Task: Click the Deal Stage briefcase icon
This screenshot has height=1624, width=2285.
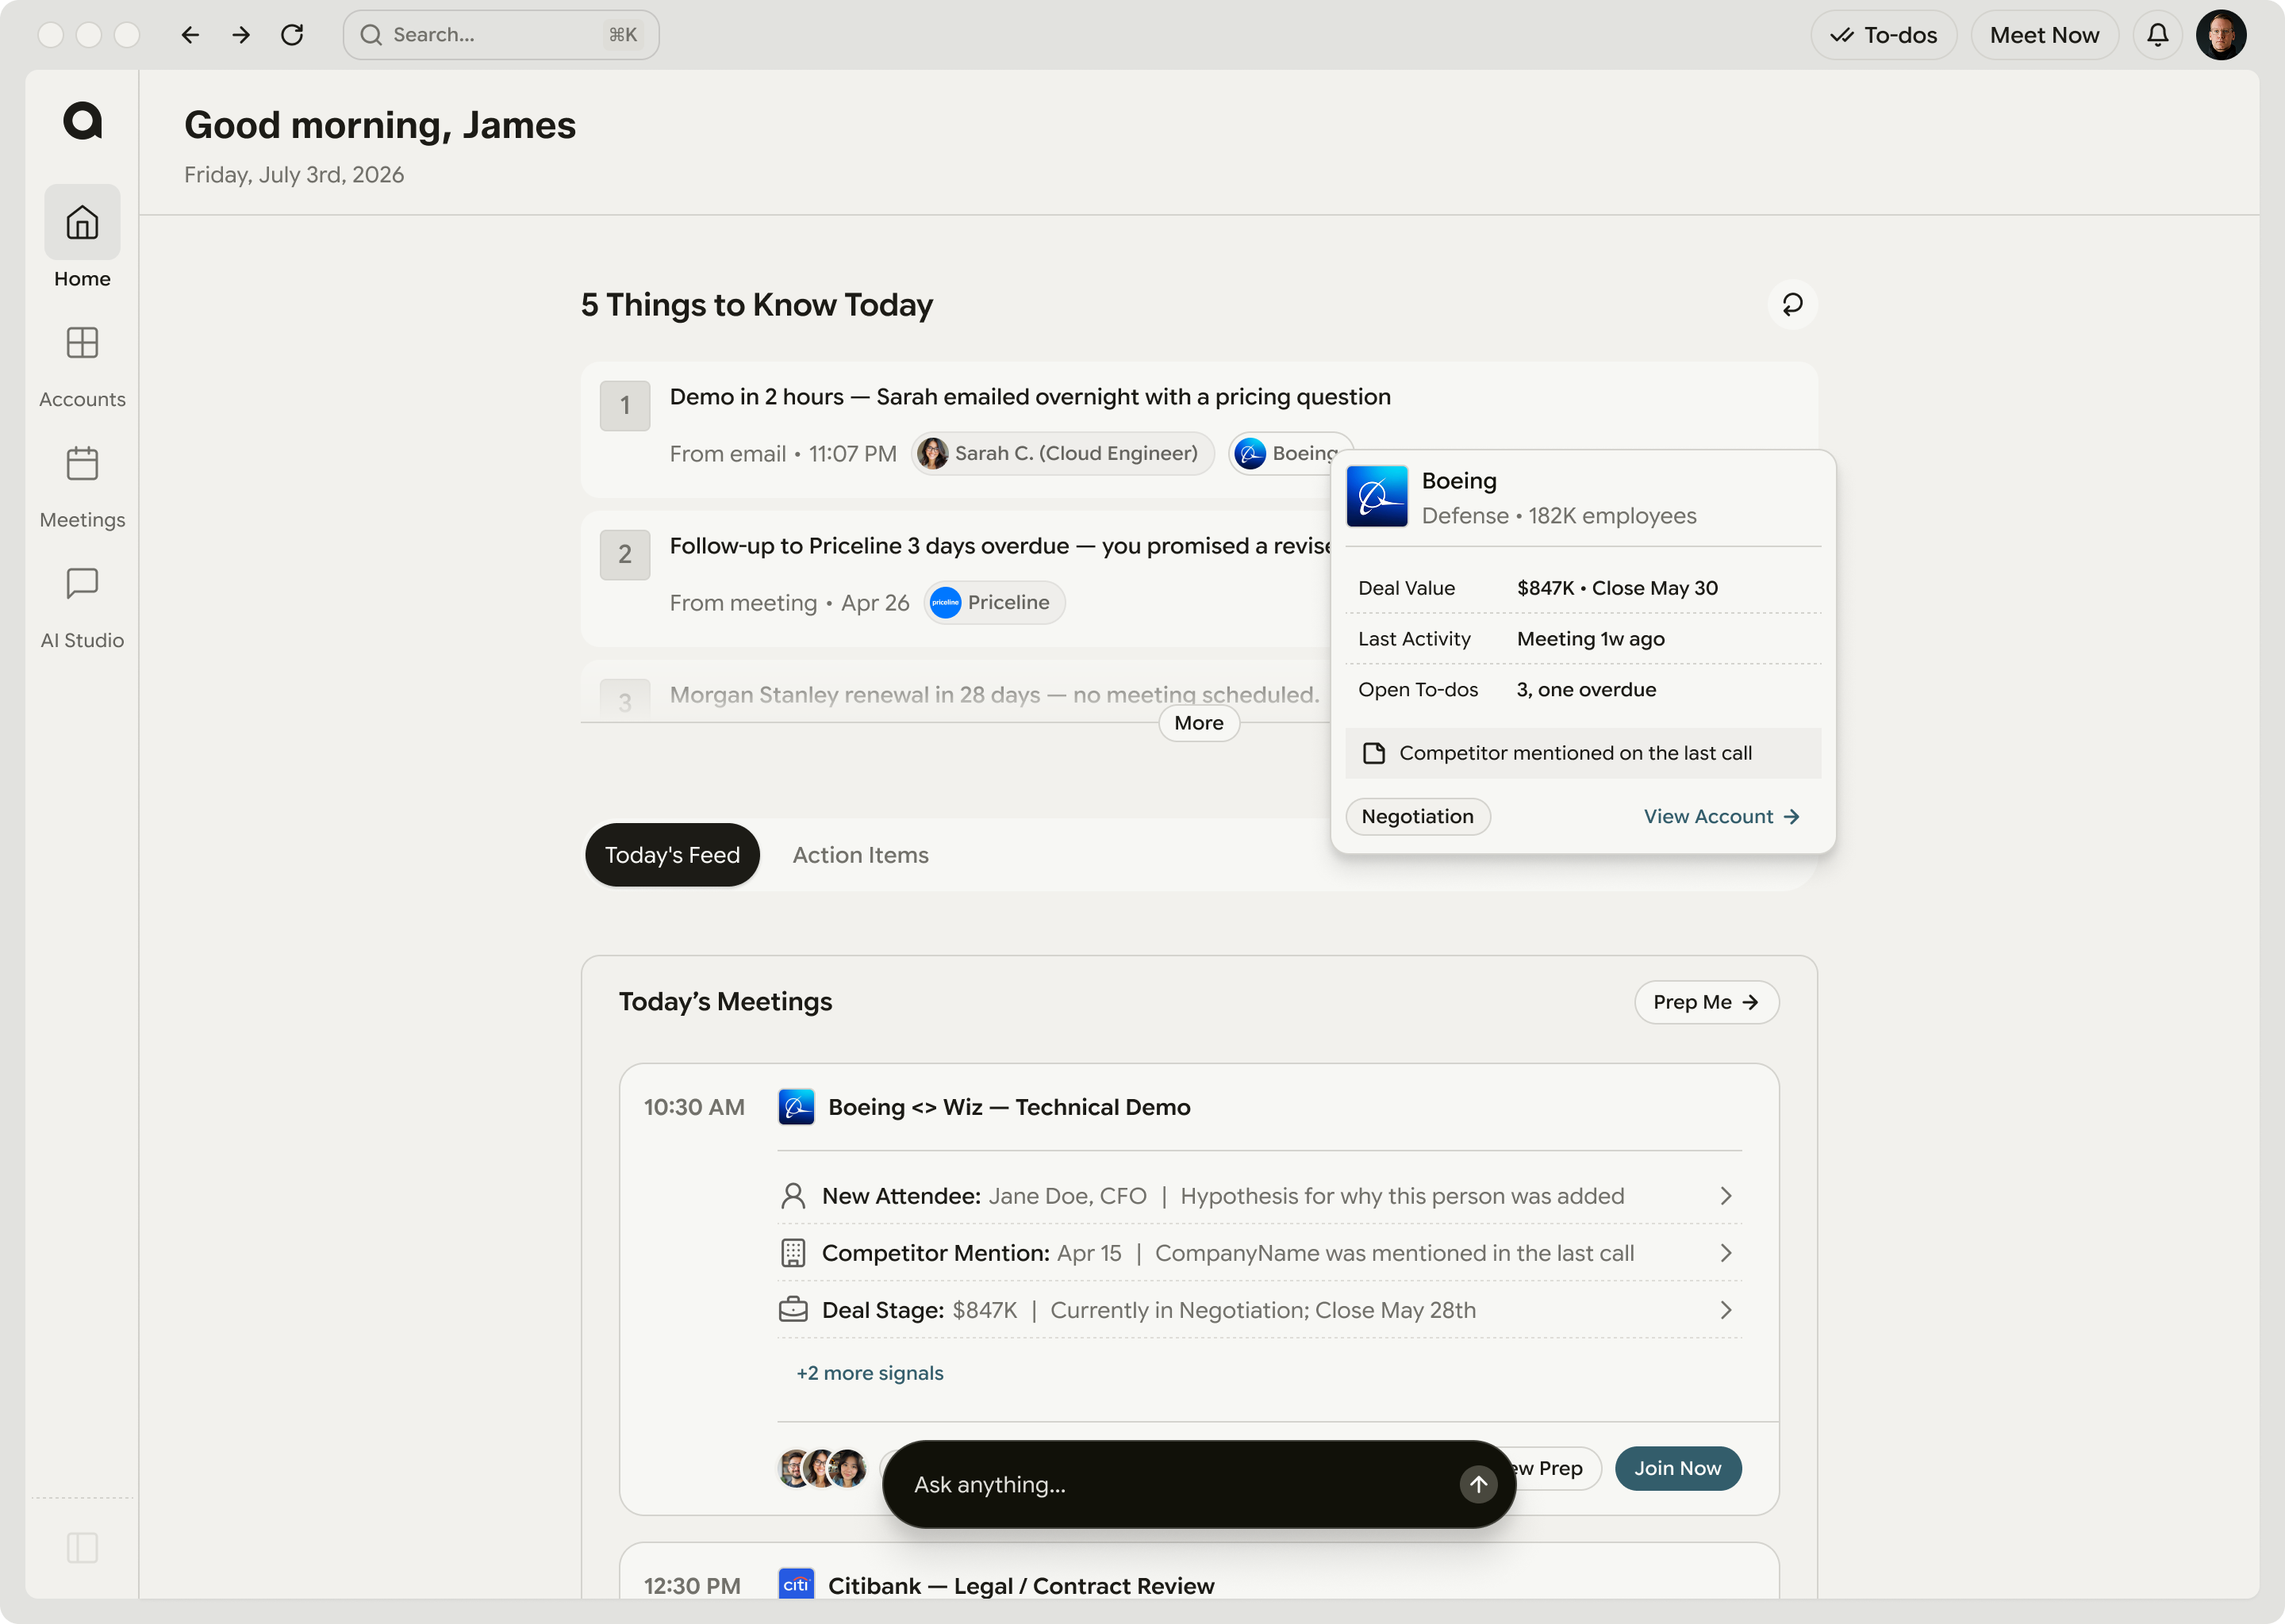Action: (x=793, y=1310)
